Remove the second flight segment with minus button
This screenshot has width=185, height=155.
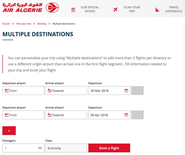[137, 115]
